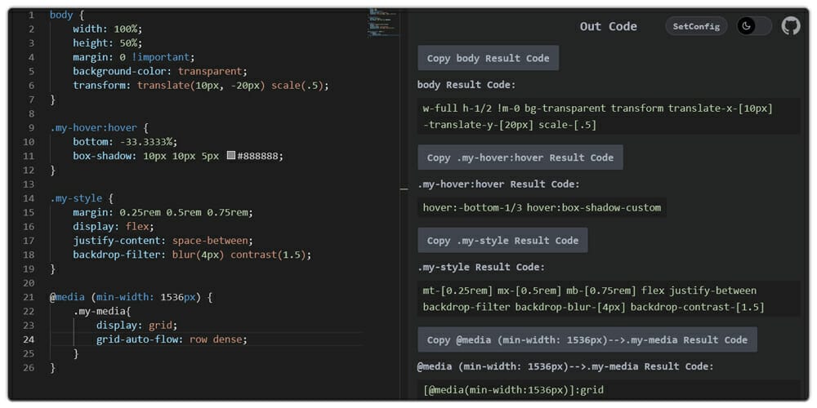Click 'display: flex;' code line
The image size is (817, 408).
[x=114, y=226]
